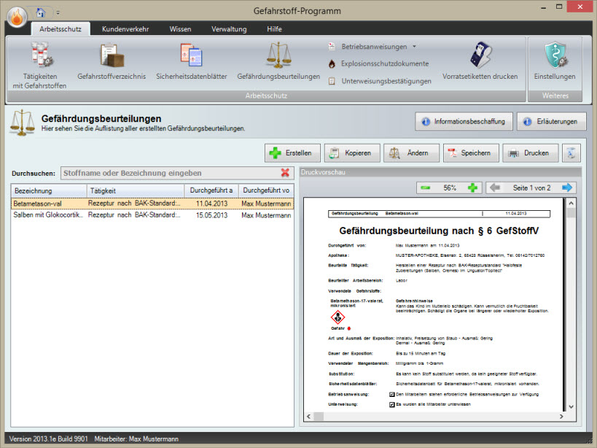Viewport: 597px width, 448px height.
Task: Click the preview horizontal scrollbar left arrow
Action: [x=309, y=417]
